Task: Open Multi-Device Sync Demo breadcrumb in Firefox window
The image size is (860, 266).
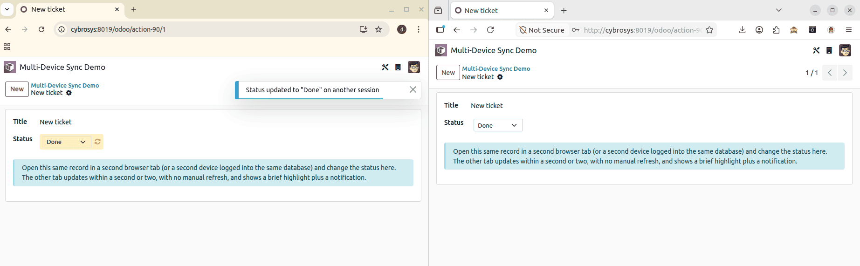Action: tap(496, 68)
